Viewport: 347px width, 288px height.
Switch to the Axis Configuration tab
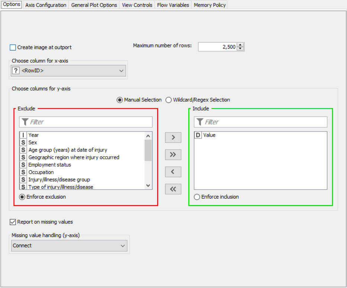[46, 5]
